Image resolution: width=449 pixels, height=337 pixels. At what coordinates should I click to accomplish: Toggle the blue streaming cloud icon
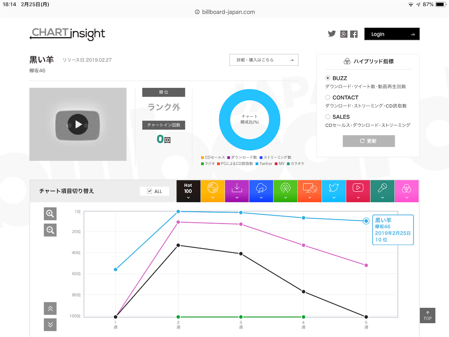click(x=261, y=191)
